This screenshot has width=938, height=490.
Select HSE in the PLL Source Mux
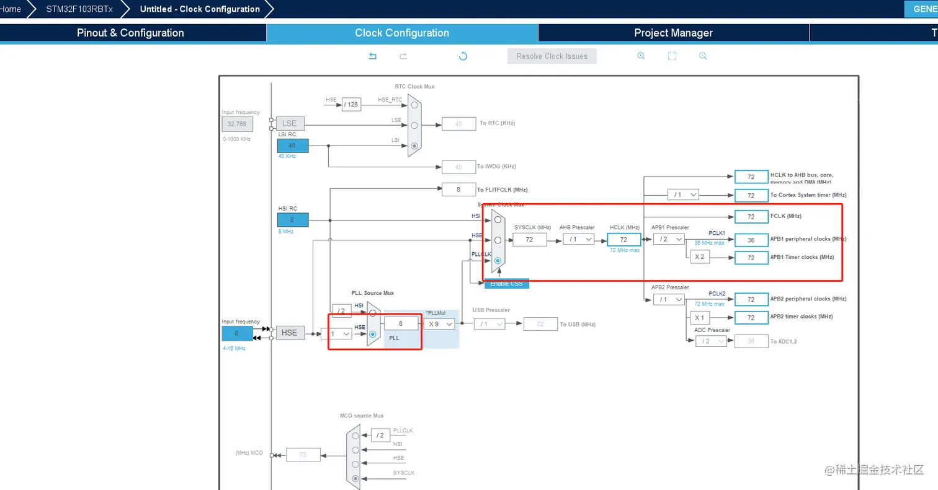[x=372, y=334]
